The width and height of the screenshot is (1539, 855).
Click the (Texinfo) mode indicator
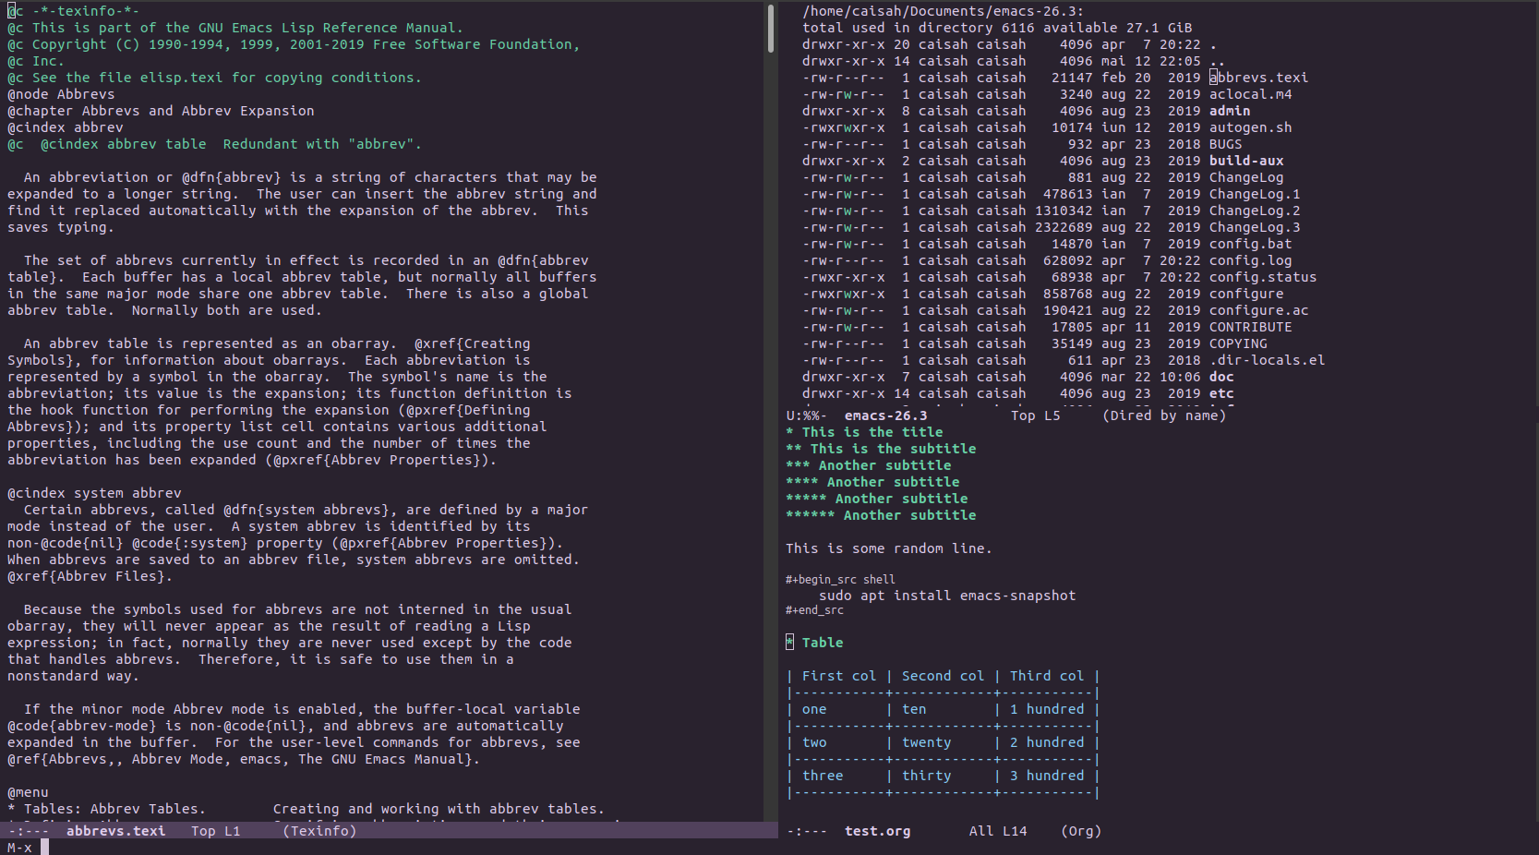click(x=319, y=831)
